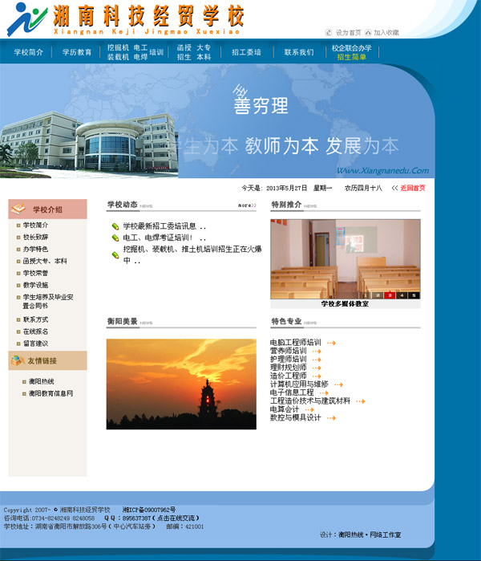Expand 学校动态 news with the more link

coord(246,205)
